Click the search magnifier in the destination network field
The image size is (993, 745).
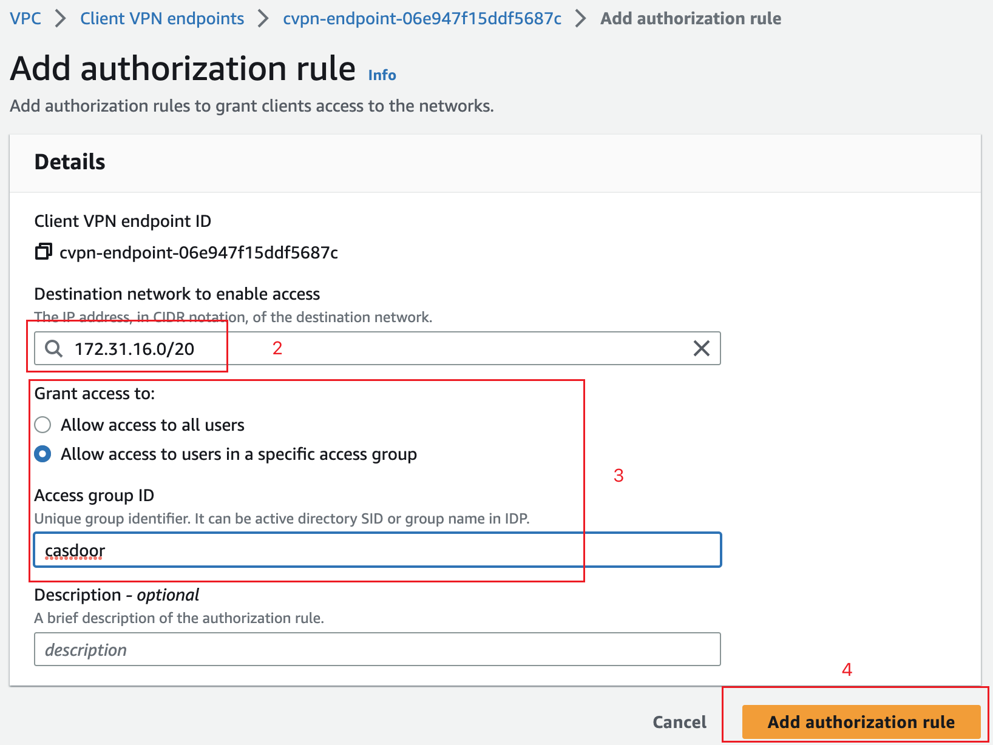tap(54, 348)
